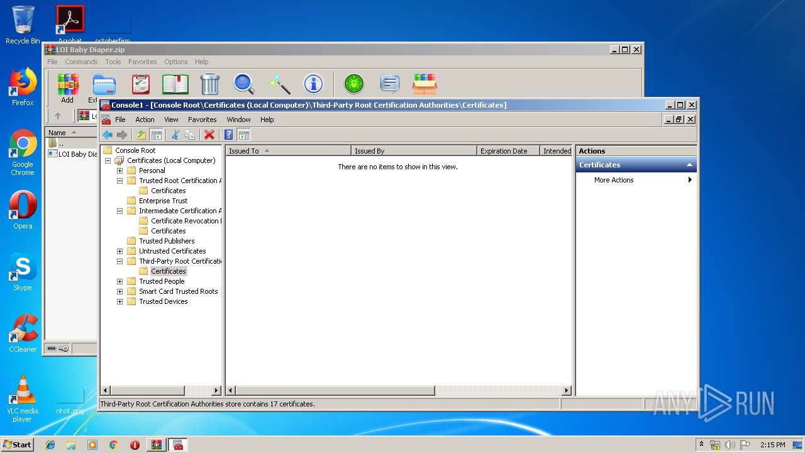Click WinRAR SFX box icon
The width and height of the screenshot is (805, 453).
tap(425, 84)
